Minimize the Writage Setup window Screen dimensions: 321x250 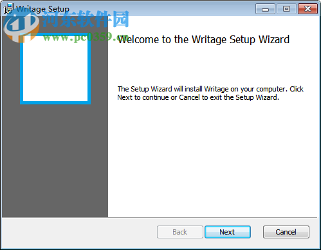265,9
